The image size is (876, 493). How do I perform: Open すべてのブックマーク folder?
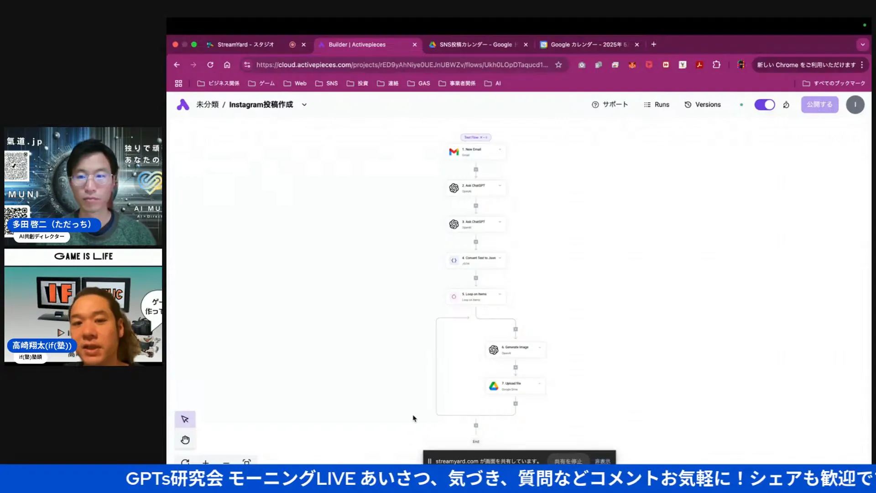tap(834, 84)
